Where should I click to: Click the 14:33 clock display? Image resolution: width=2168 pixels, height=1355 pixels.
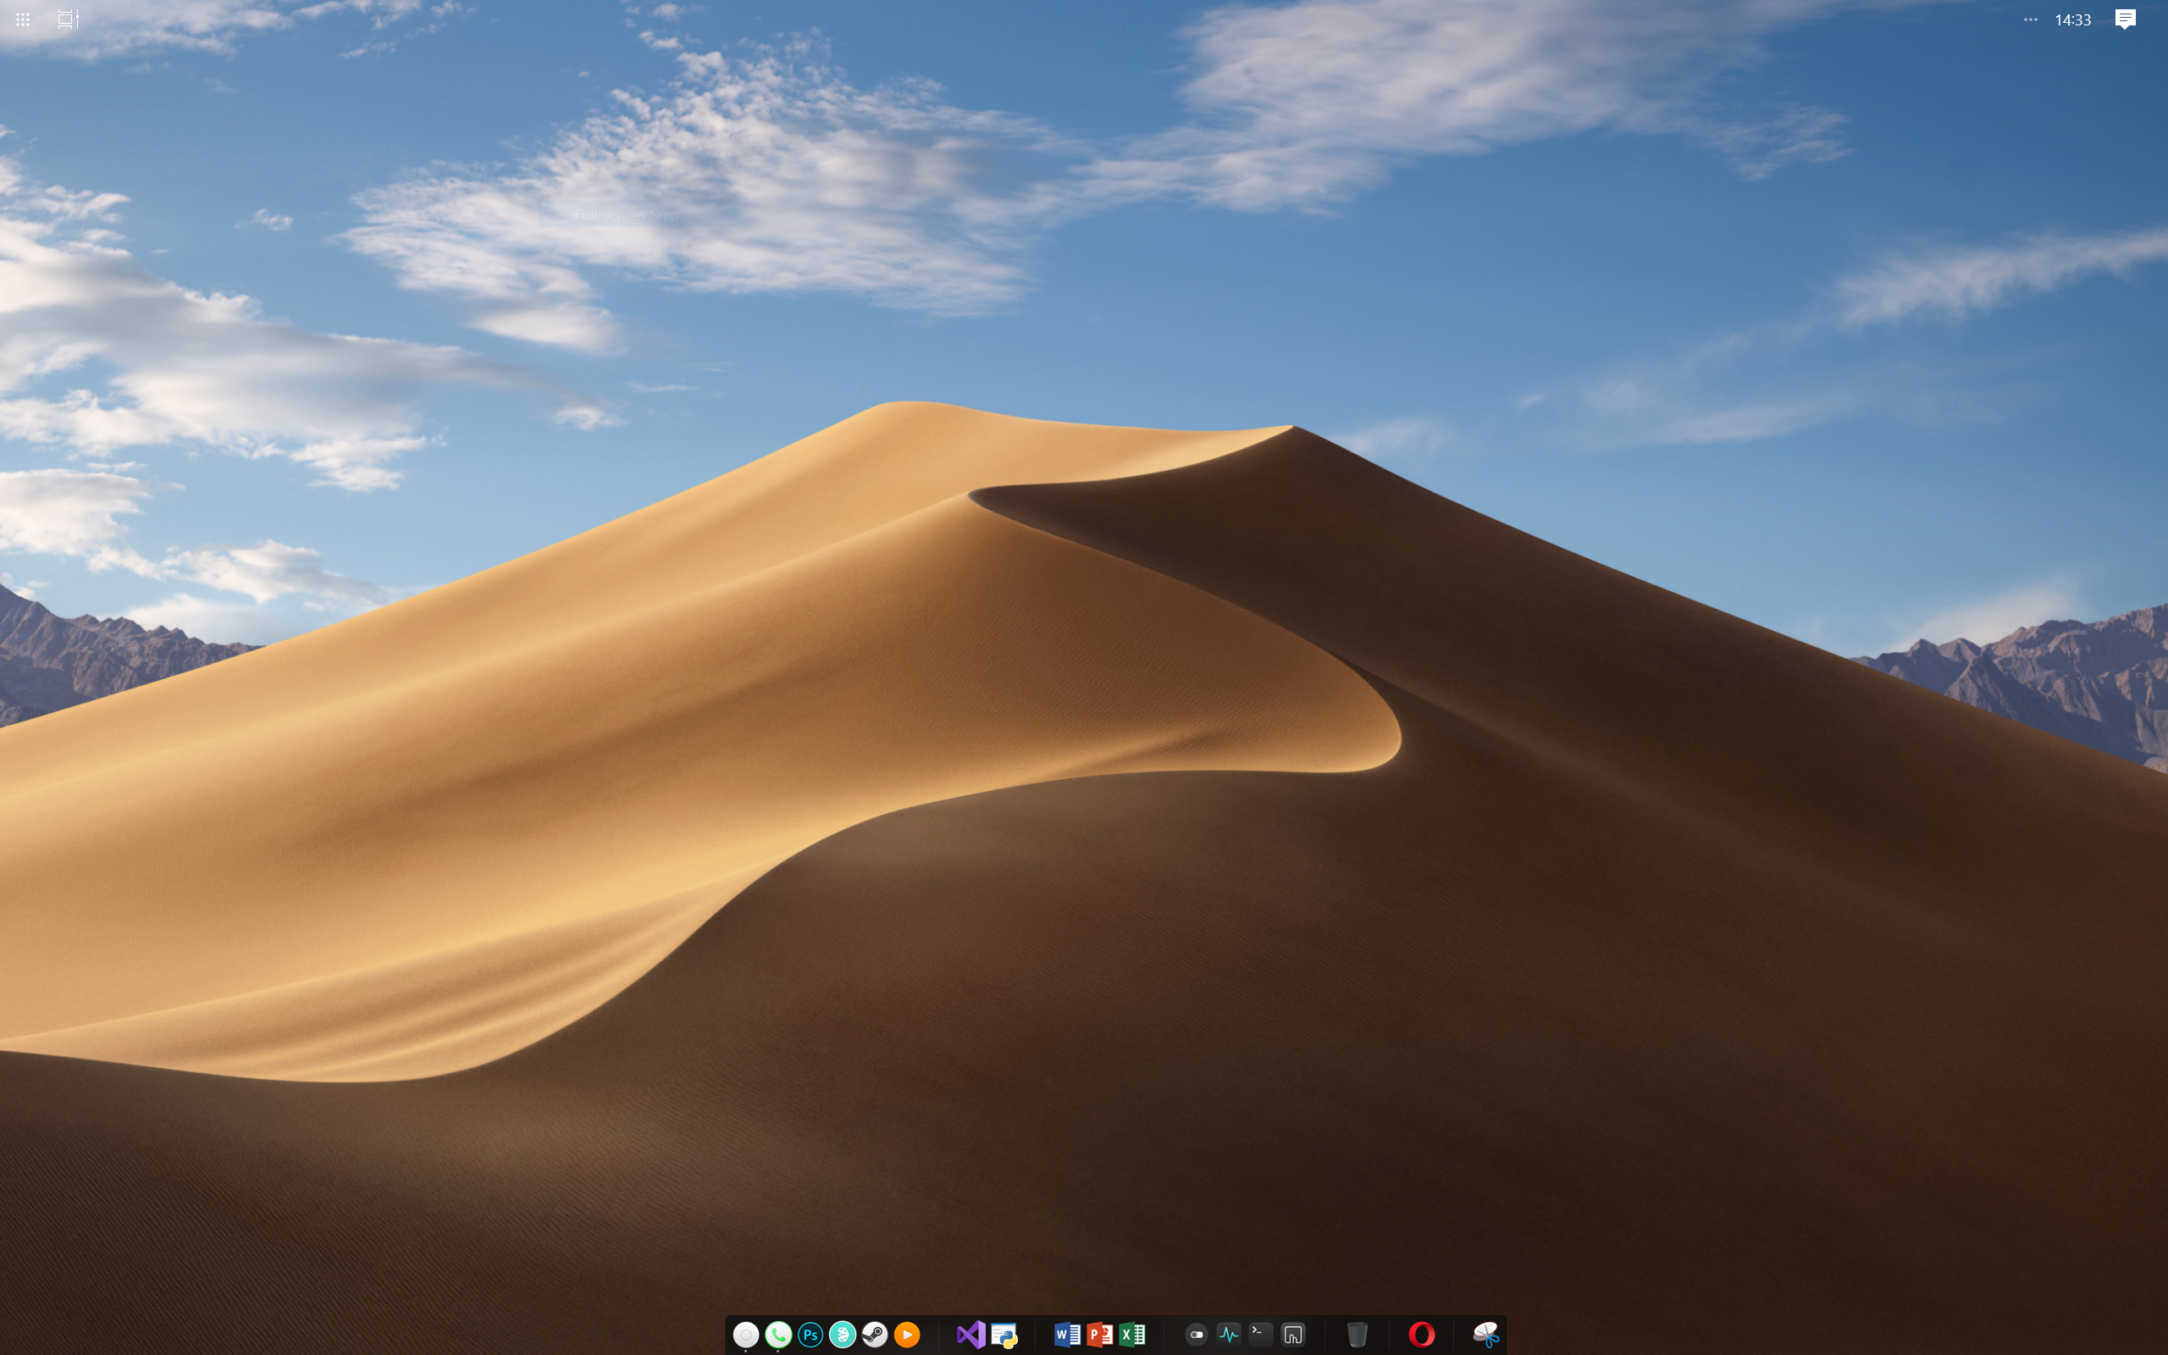click(2072, 19)
